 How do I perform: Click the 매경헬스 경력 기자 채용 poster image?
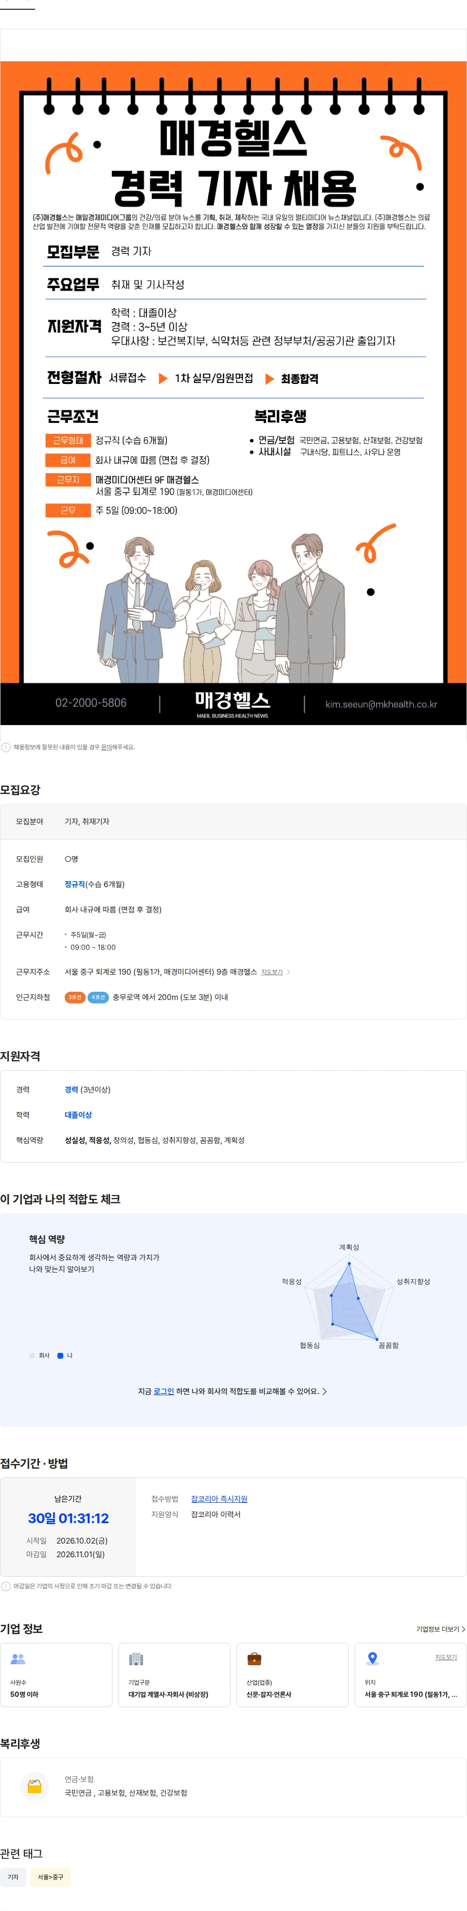click(233, 393)
